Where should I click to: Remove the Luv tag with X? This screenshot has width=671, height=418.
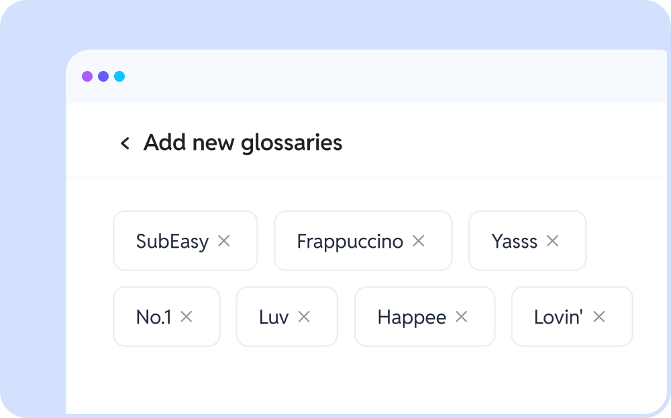click(x=304, y=317)
